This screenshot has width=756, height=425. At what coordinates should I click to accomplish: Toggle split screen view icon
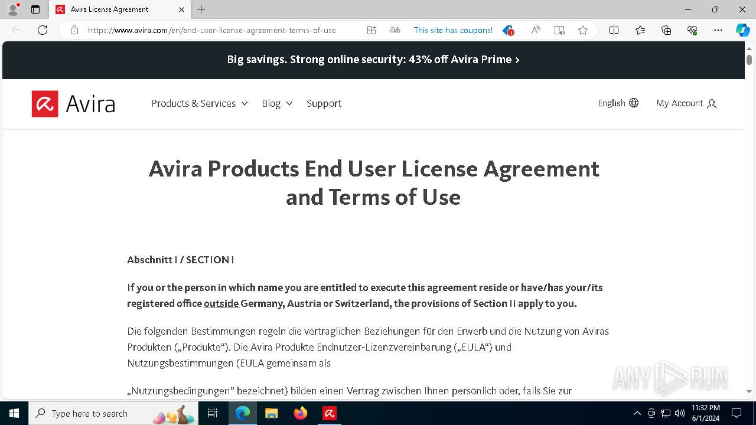pyautogui.click(x=614, y=30)
